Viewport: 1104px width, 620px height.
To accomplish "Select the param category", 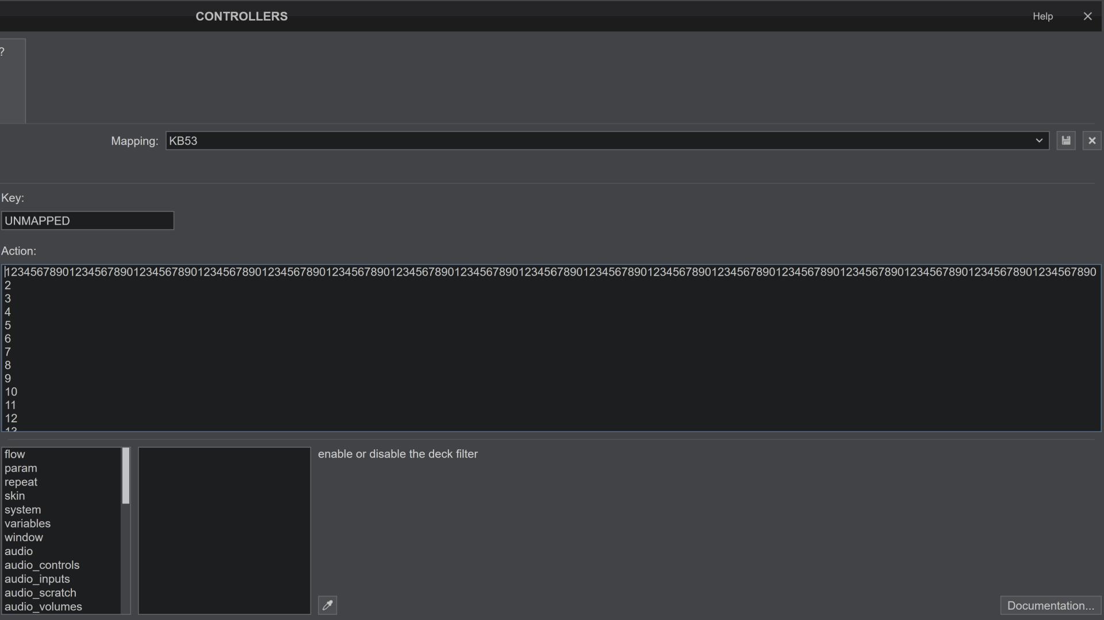I will [21, 468].
